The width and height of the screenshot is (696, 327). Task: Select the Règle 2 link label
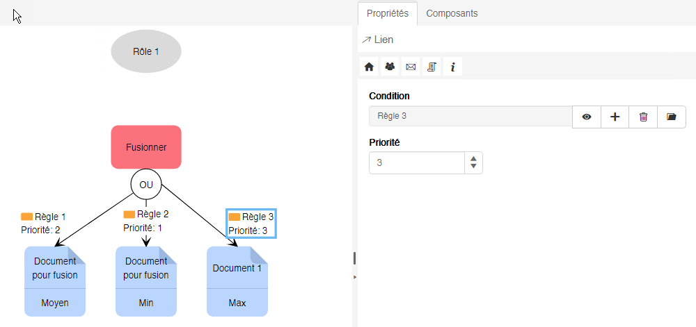[146, 220]
